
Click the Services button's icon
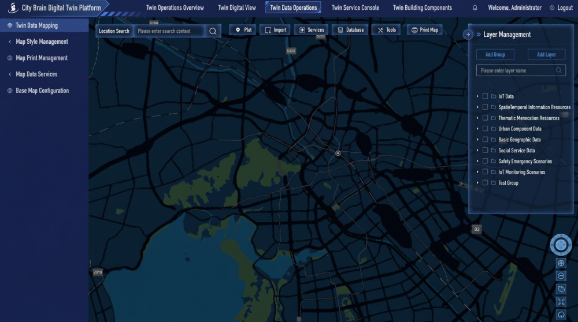(302, 30)
